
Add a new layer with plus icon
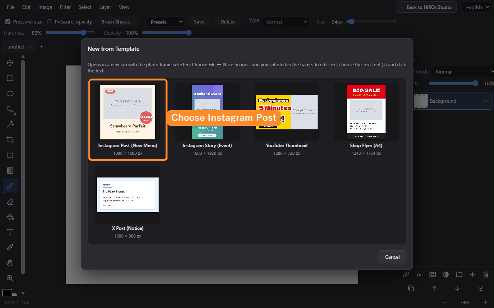[x=472, y=275]
